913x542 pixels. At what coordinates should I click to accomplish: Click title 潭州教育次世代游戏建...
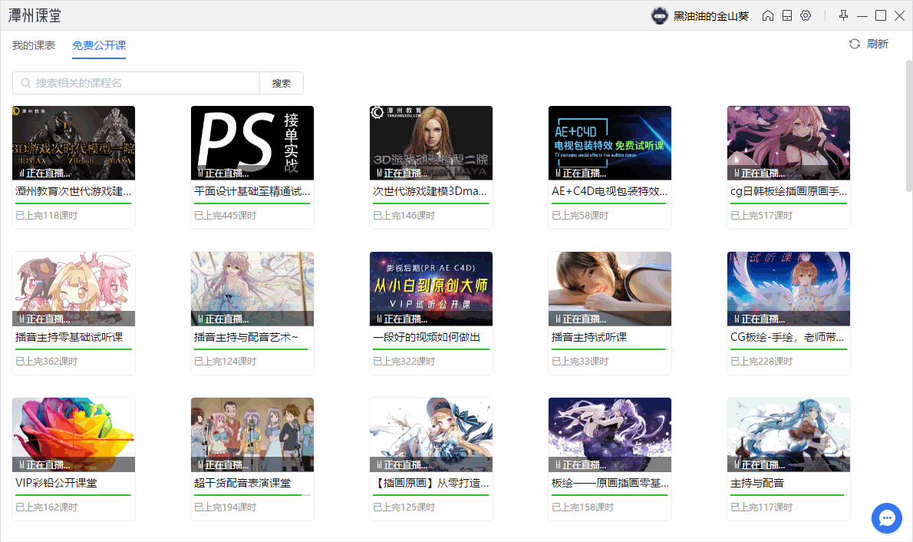point(74,191)
